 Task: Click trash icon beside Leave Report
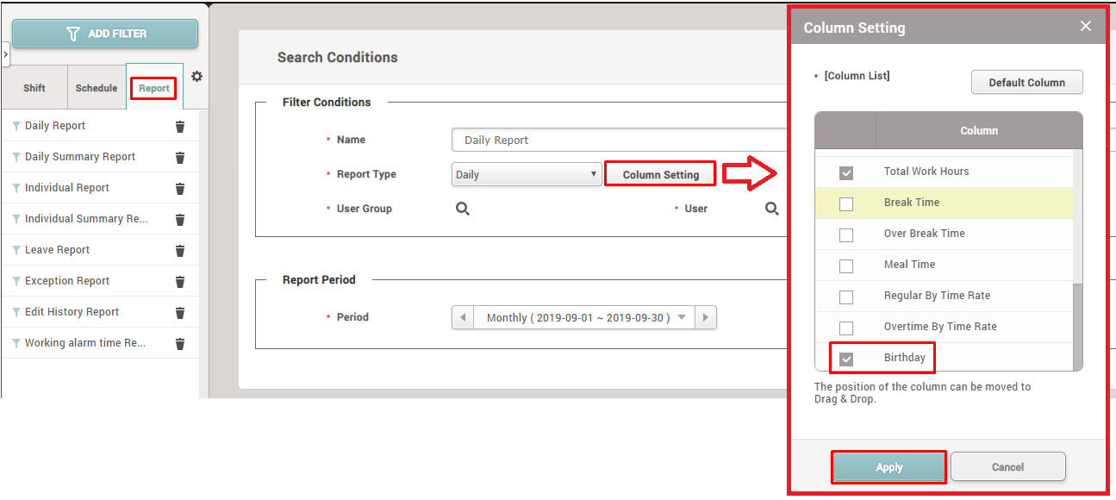click(x=180, y=251)
